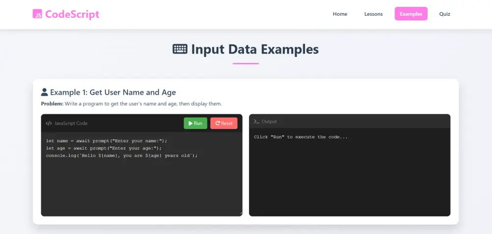This screenshot has width=492, height=234.
Task: Click the CodeScript brand name
Action: [72, 14]
